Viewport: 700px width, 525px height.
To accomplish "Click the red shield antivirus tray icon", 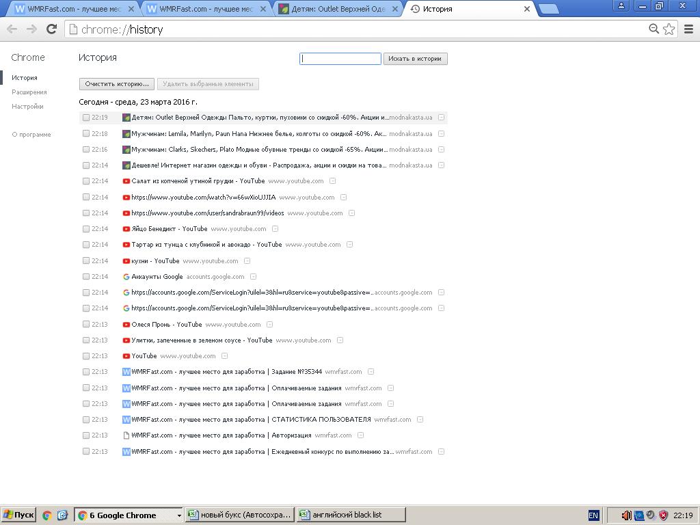I will (x=663, y=515).
